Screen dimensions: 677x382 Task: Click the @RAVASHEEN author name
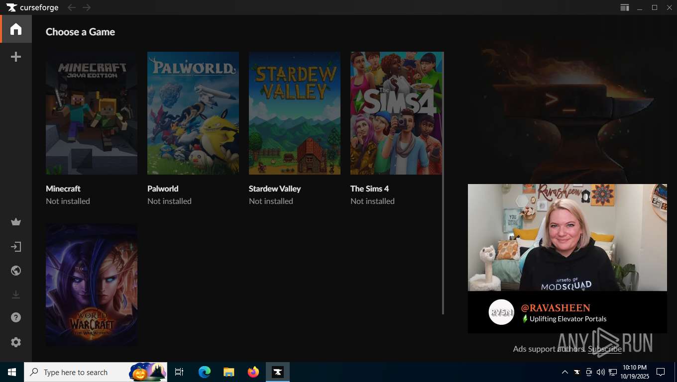[556, 308]
